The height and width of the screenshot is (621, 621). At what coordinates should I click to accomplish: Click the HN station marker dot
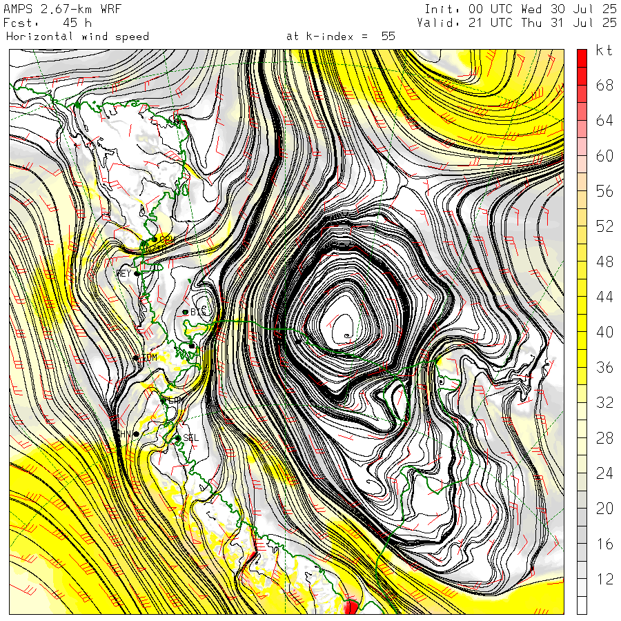pos(136,434)
